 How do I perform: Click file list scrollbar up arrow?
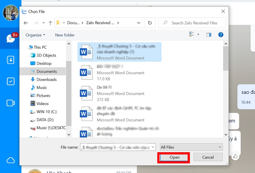point(226,44)
